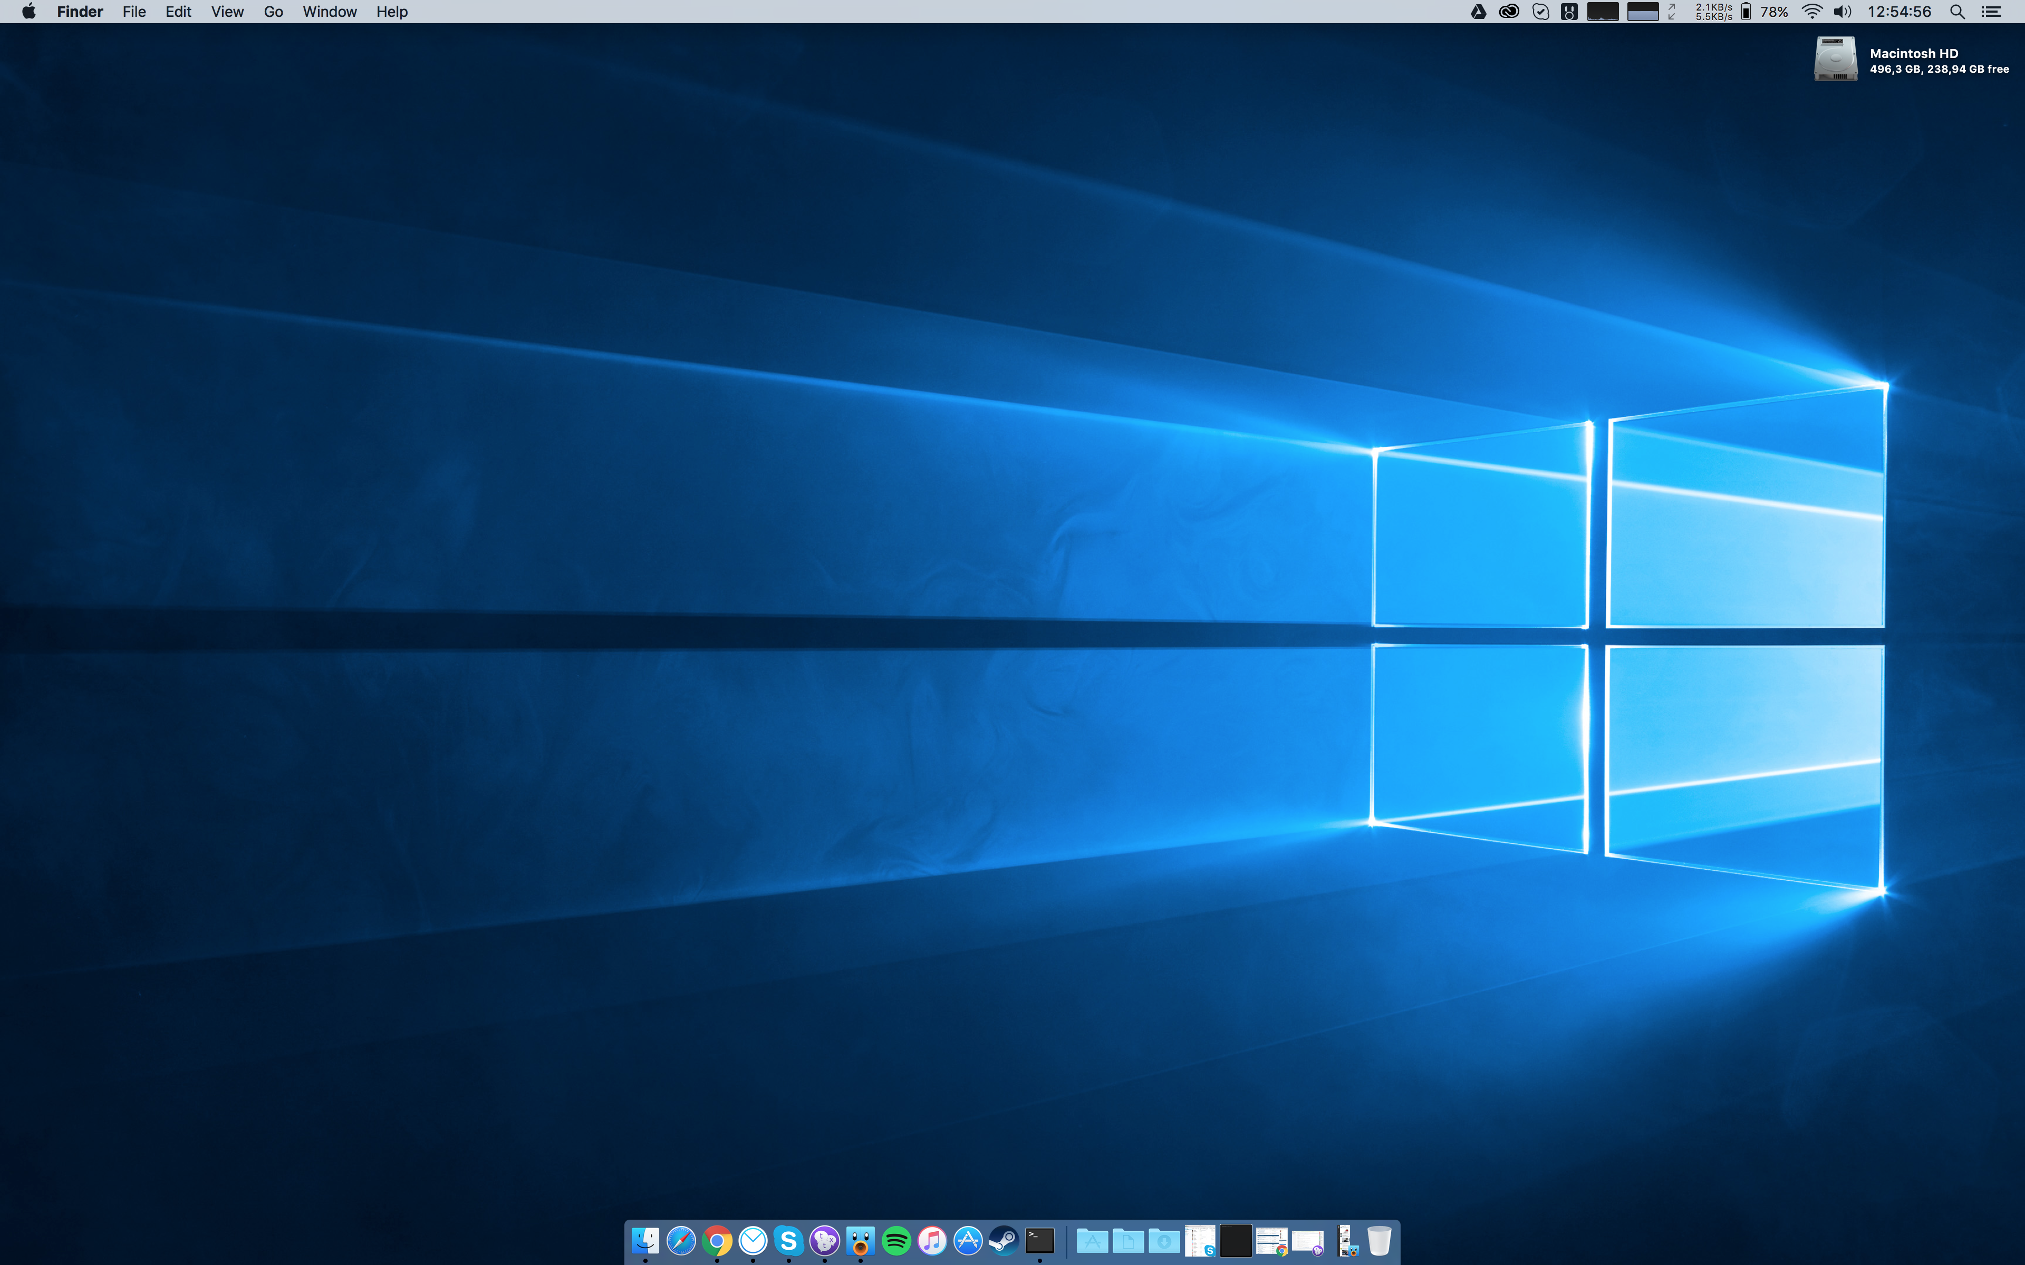The height and width of the screenshot is (1265, 2025).
Task: Launch Safari from the Dock
Action: pos(681,1240)
